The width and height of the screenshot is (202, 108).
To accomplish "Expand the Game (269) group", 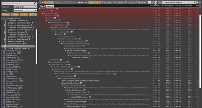I will pos(2,76).
